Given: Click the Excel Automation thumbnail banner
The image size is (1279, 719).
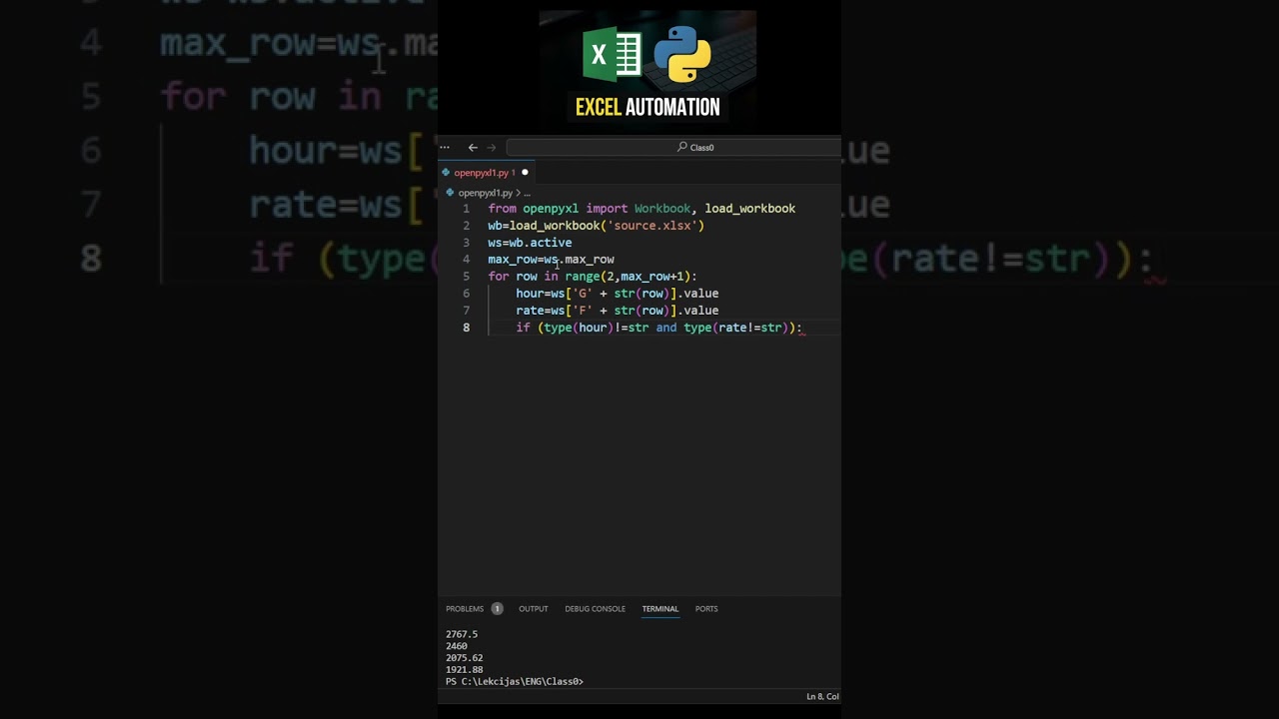Looking at the screenshot, I should point(647,69).
